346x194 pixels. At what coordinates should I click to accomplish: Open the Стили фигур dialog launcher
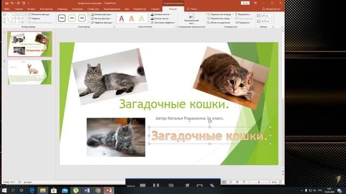114,27
